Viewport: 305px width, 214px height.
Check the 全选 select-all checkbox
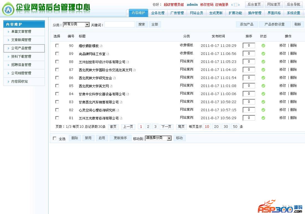click(55, 138)
